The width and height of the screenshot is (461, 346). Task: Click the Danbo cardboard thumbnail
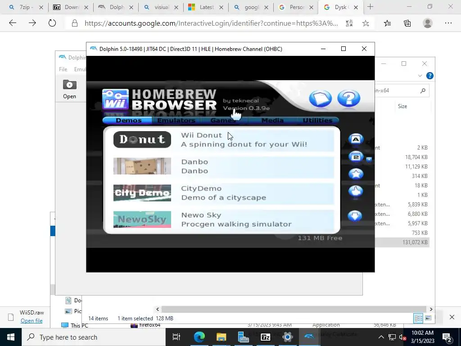point(142,166)
